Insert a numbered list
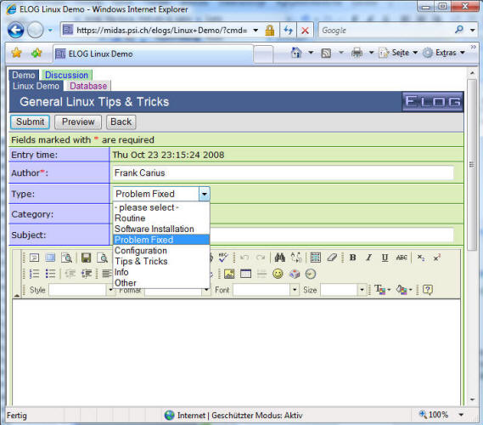The image size is (483, 425). point(34,274)
